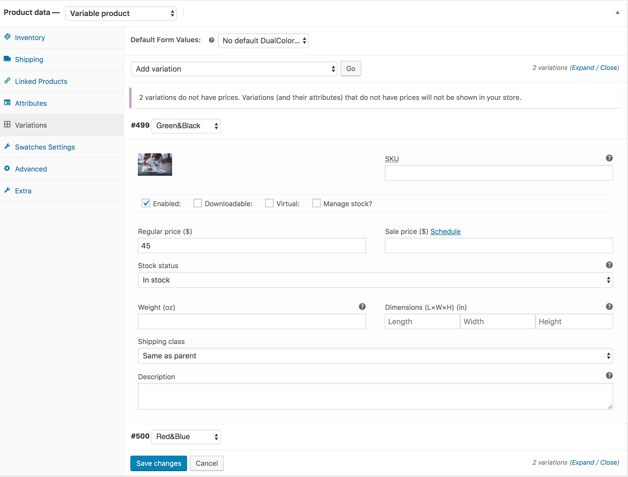Image resolution: width=628 pixels, height=477 pixels.
Task: Open the Green&Black attribute dropdown
Action: 186,126
